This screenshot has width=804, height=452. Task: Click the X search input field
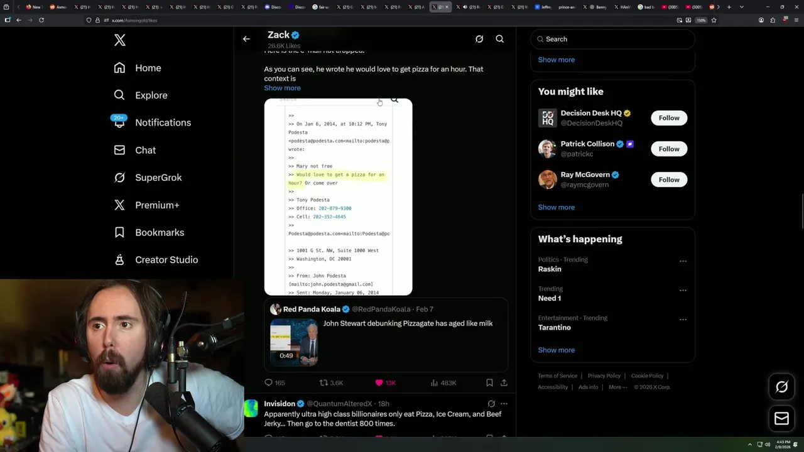(x=612, y=39)
